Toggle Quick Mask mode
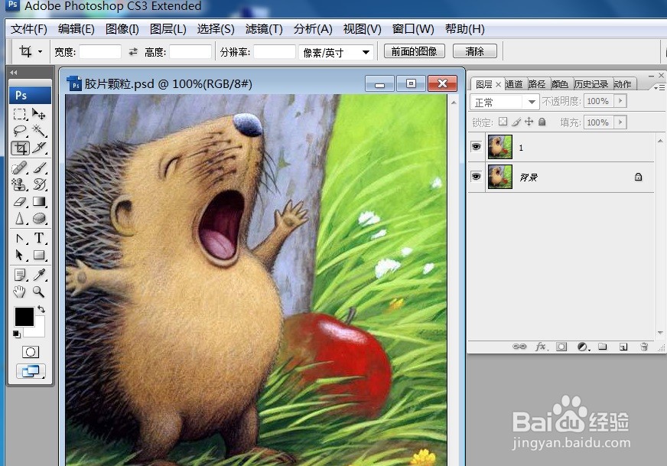Image resolution: width=667 pixels, height=466 pixels. [30, 352]
